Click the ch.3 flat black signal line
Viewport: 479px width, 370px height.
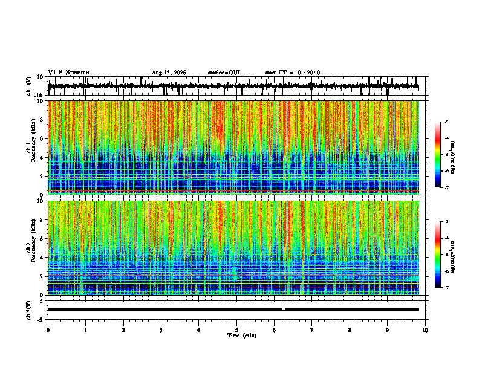233,310
